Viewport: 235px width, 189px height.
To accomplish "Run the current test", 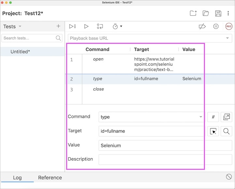I will 86,26.
